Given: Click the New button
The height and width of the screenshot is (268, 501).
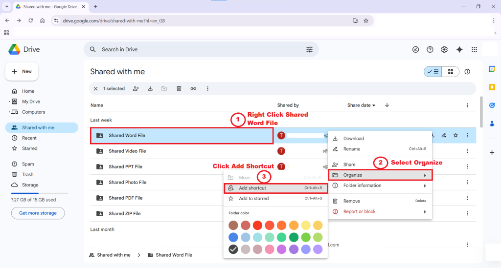Looking at the screenshot, I should [22, 71].
